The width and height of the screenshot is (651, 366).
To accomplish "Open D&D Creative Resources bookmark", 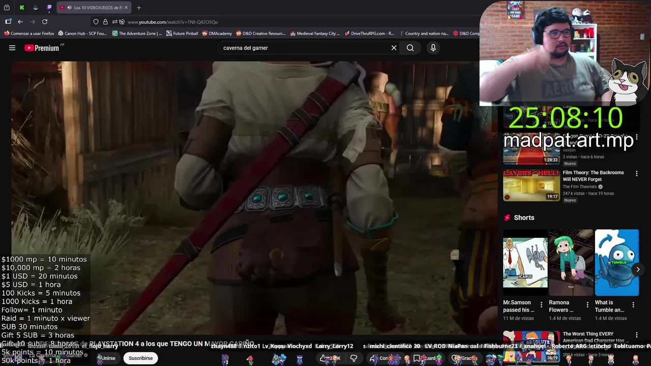I will coord(260,34).
